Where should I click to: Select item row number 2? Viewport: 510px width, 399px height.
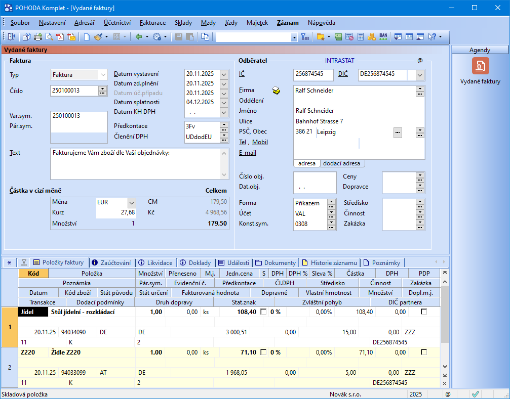(x=10, y=368)
